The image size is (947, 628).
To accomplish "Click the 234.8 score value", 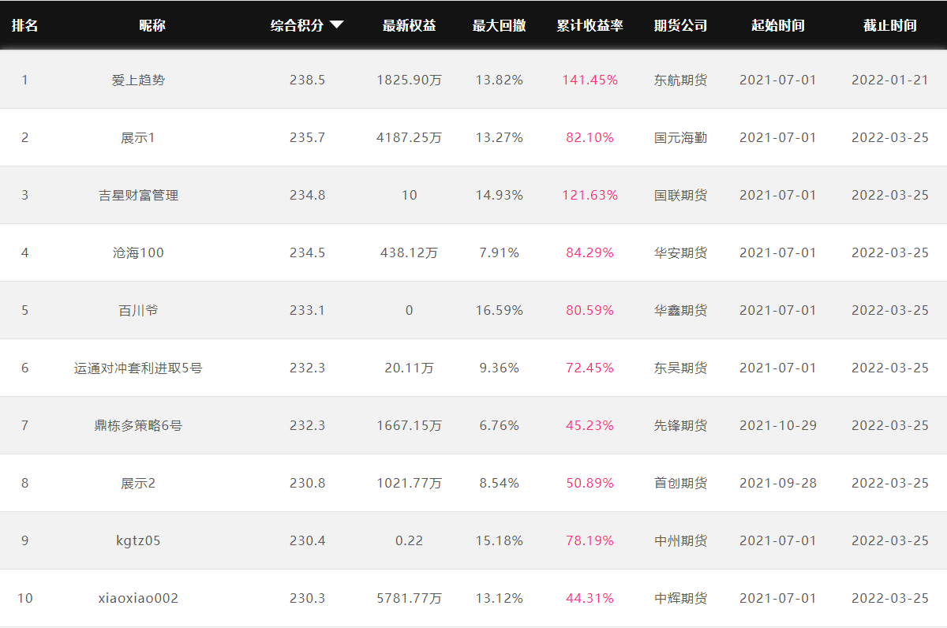I will [307, 195].
